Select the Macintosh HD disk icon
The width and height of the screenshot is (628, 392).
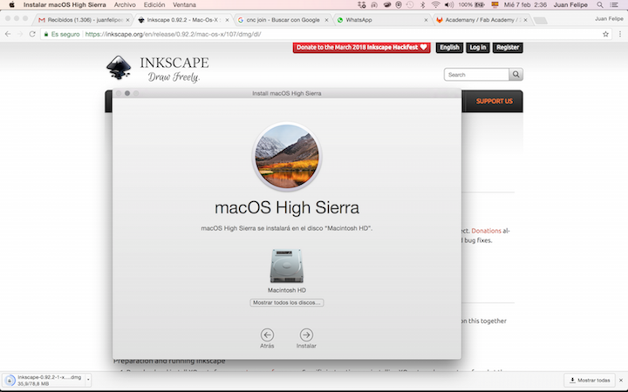tap(287, 267)
